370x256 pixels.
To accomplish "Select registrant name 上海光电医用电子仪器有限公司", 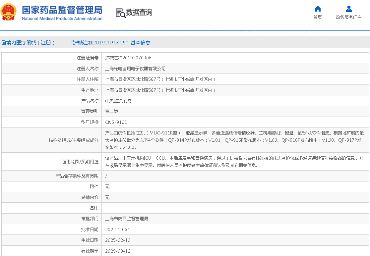I will click(x=135, y=69).
